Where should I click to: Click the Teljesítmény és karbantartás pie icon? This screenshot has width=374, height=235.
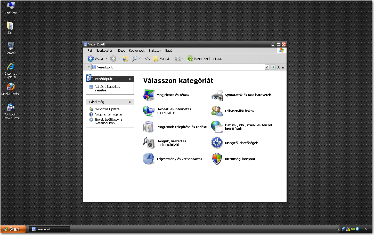[149, 159]
